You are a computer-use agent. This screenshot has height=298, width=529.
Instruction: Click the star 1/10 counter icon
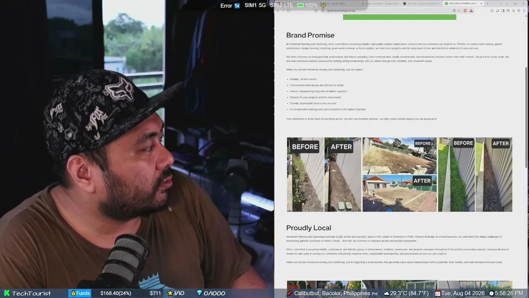click(170, 293)
